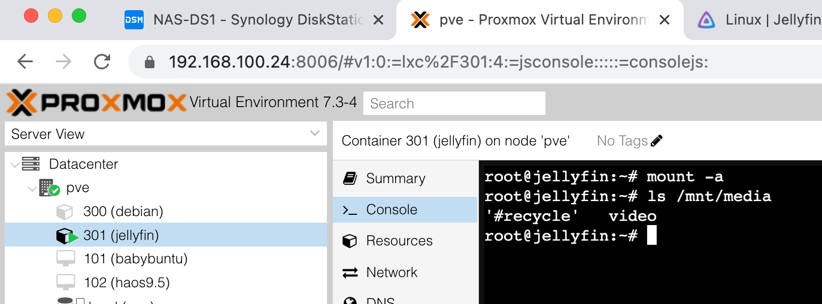Image resolution: width=822 pixels, height=304 pixels.
Task: Close the NAS-DS1 Synology browser tab
Action: (x=378, y=20)
